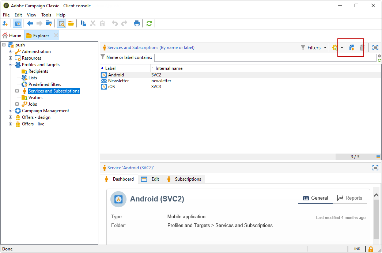Screen dimensions: 382x253
Task: Toggle the explorer list view icon
Action: click(x=61, y=24)
